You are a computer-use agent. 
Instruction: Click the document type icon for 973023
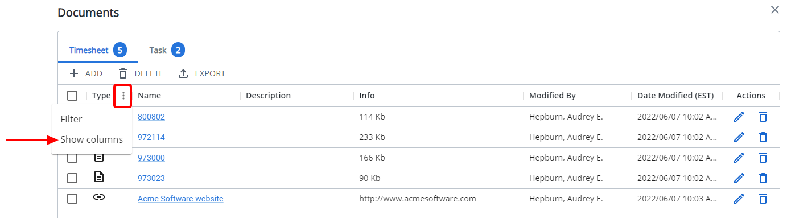[x=99, y=177]
